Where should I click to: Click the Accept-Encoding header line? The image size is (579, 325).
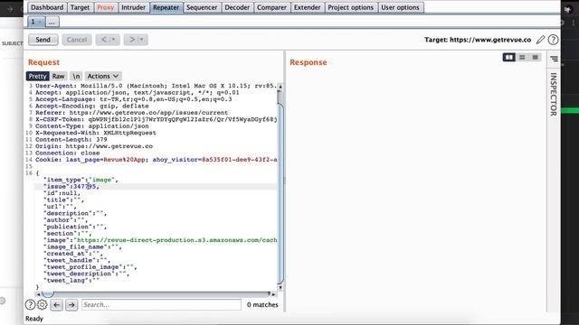click(x=92, y=107)
